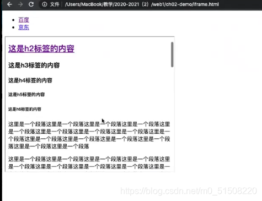
Task: Click the first paragraph in the iframe
Action: click(89, 135)
